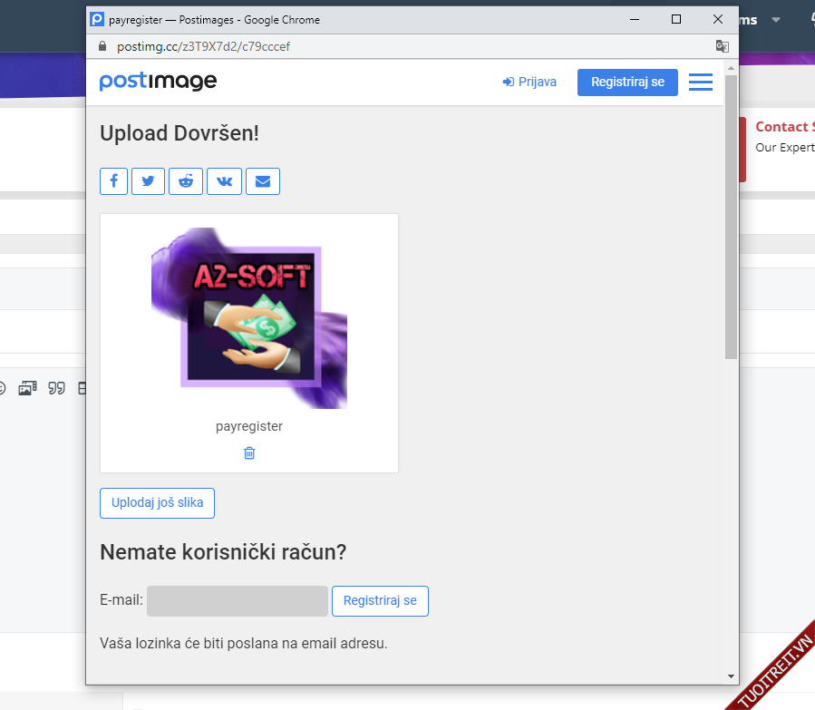Click the Postimage logo

[x=158, y=82]
